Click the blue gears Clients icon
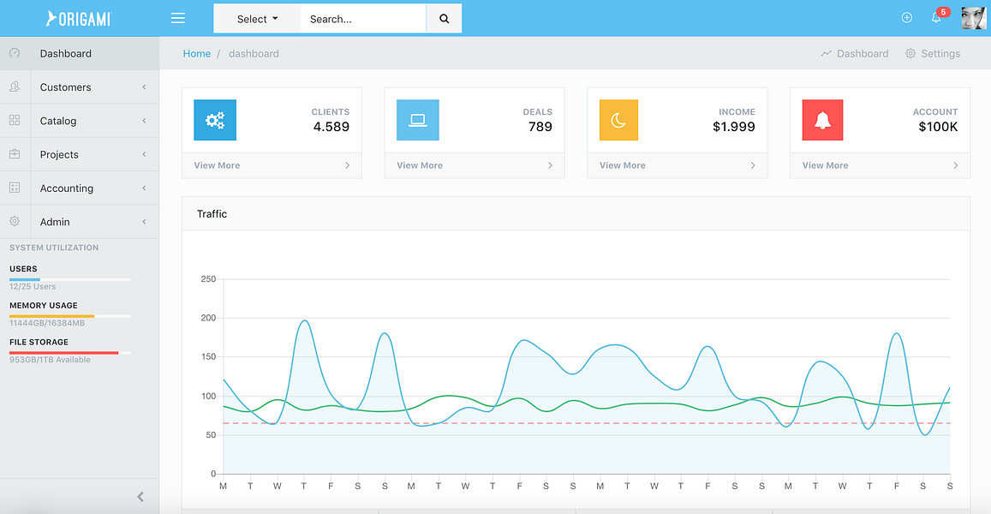The width and height of the screenshot is (991, 514). (215, 119)
